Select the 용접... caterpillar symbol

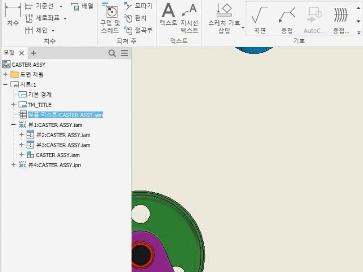341,20
